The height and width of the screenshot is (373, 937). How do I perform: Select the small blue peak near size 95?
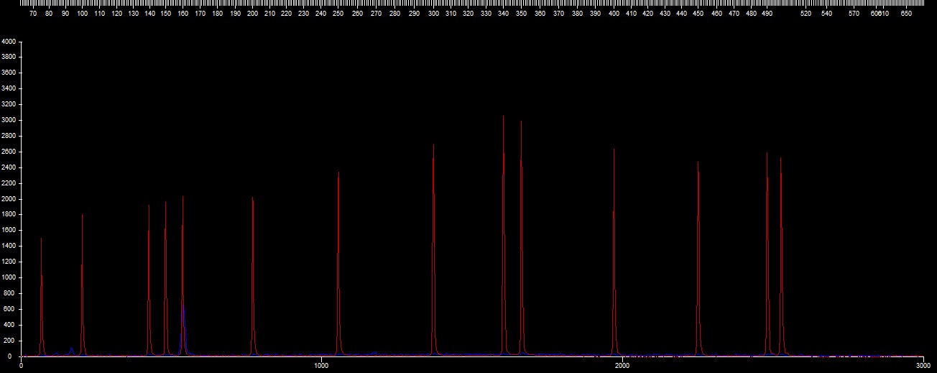click(71, 349)
